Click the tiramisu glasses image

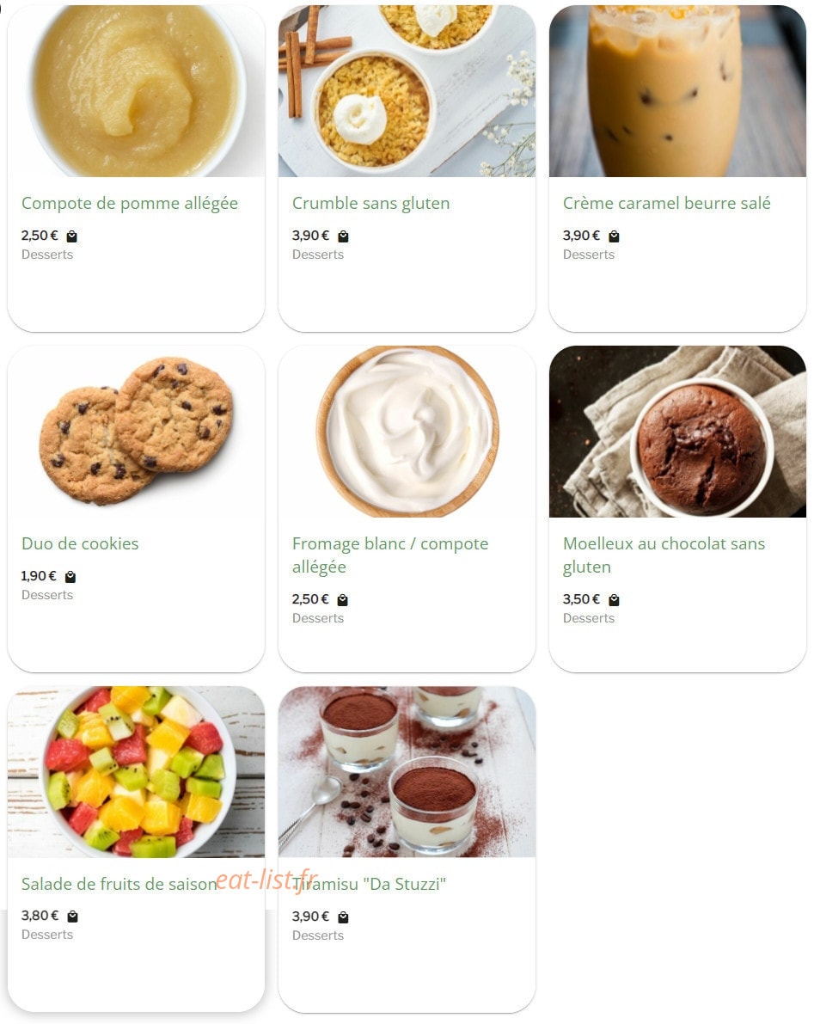pos(407,771)
